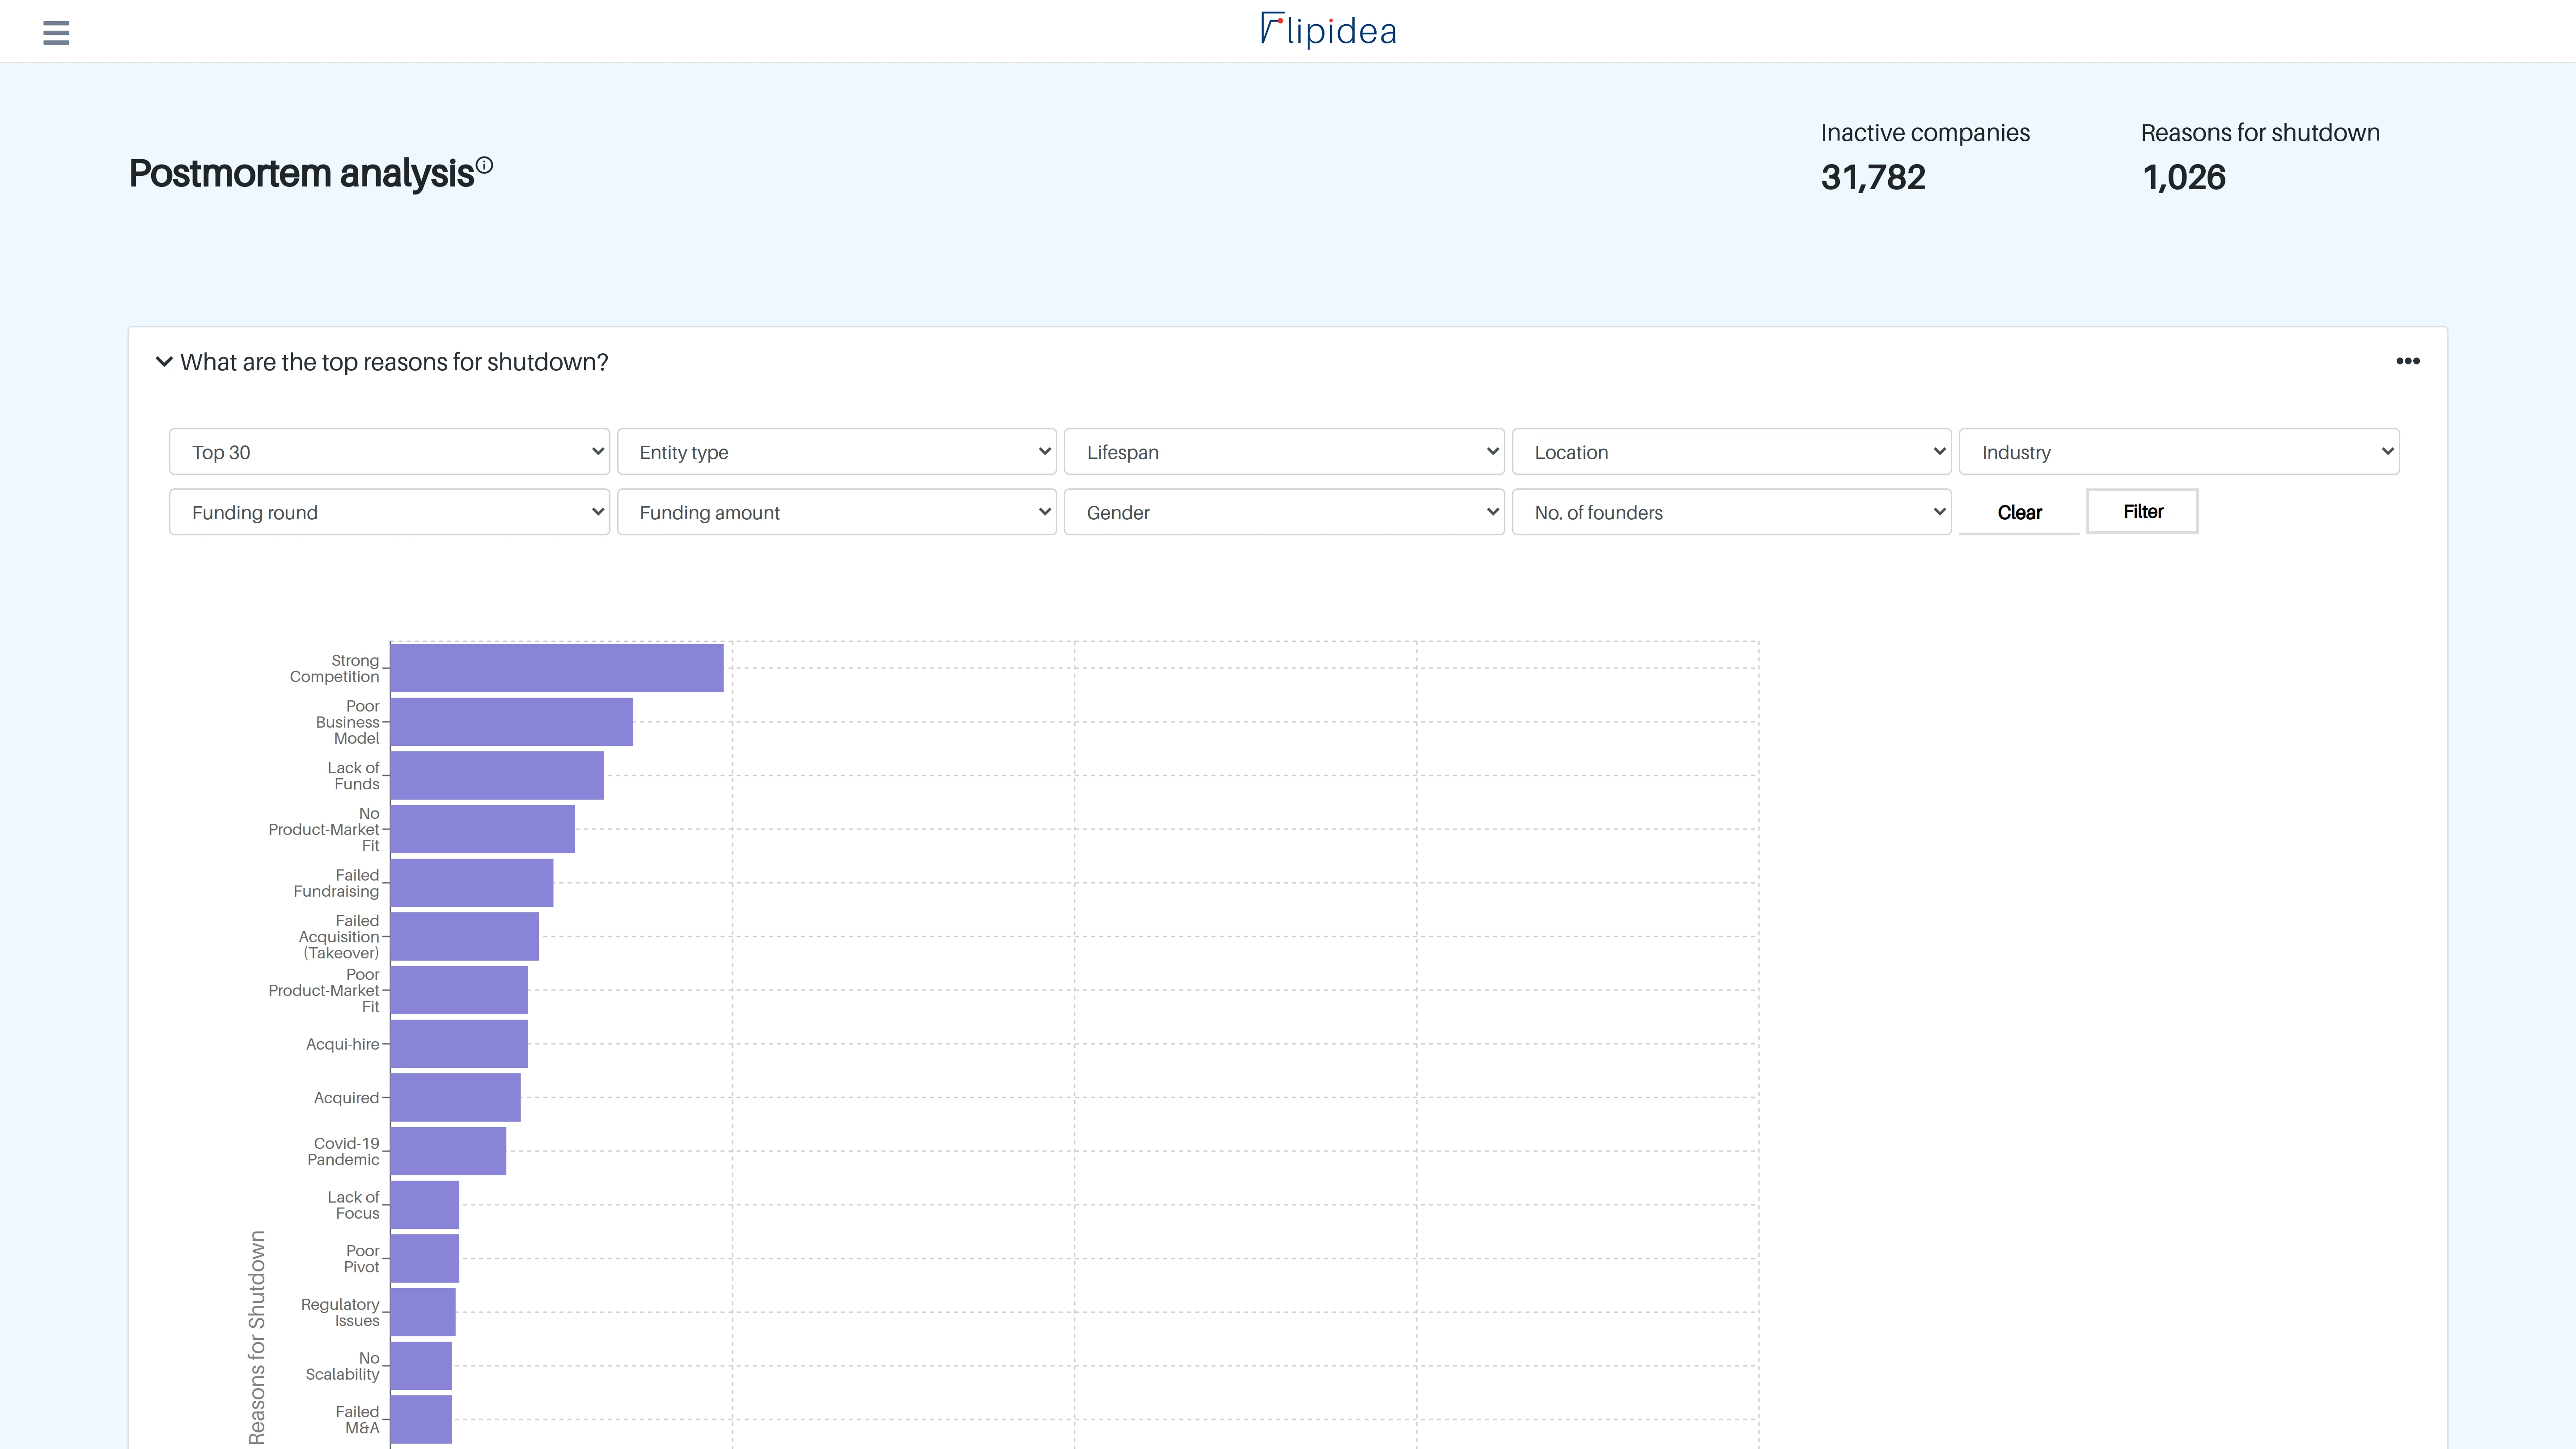Click the Lack of Funds bar
The height and width of the screenshot is (1449, 2576).
coord(497,775)
